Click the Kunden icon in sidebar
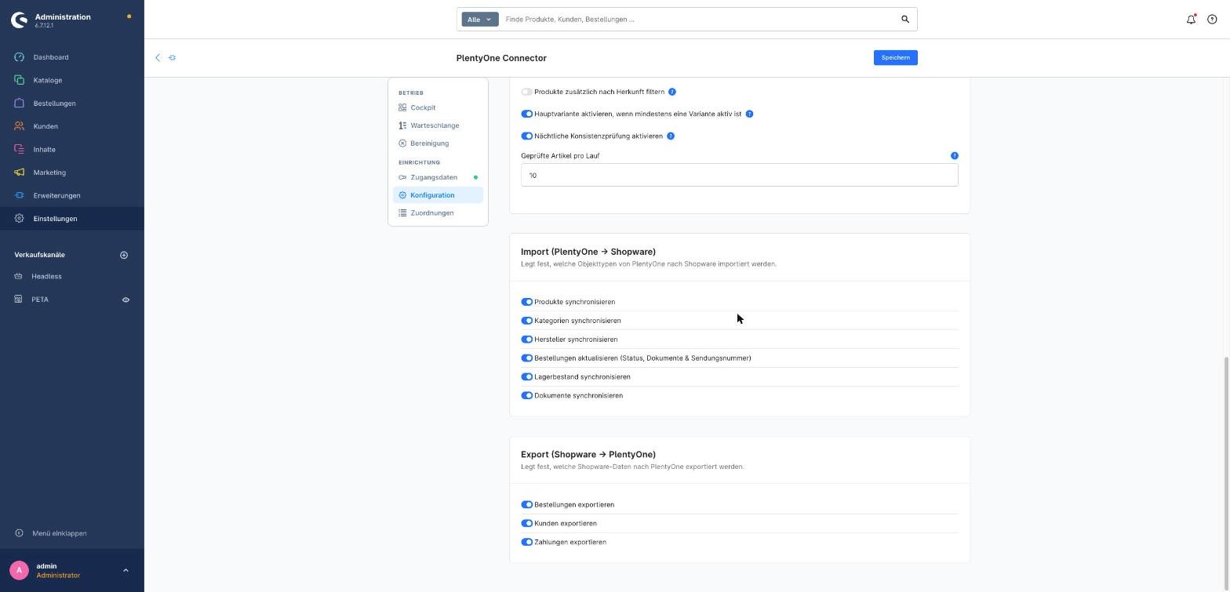This screenshot has height=592, width=1230. 20,126
